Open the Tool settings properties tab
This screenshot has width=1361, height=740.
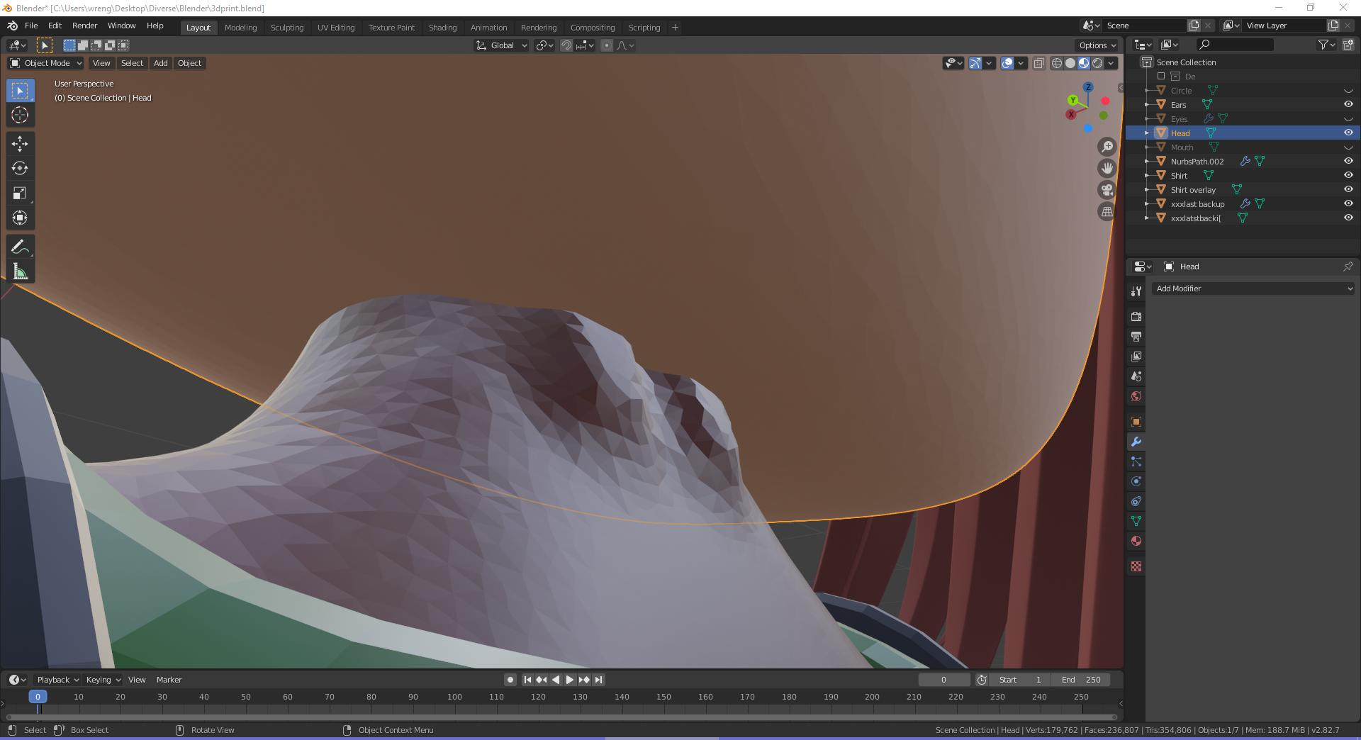pyautogui.click(x=1136, y=291)
